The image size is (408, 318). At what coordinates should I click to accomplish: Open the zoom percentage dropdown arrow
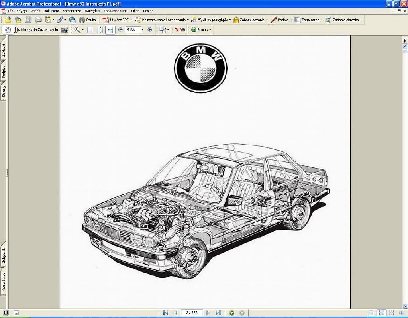tap(143, 30)
